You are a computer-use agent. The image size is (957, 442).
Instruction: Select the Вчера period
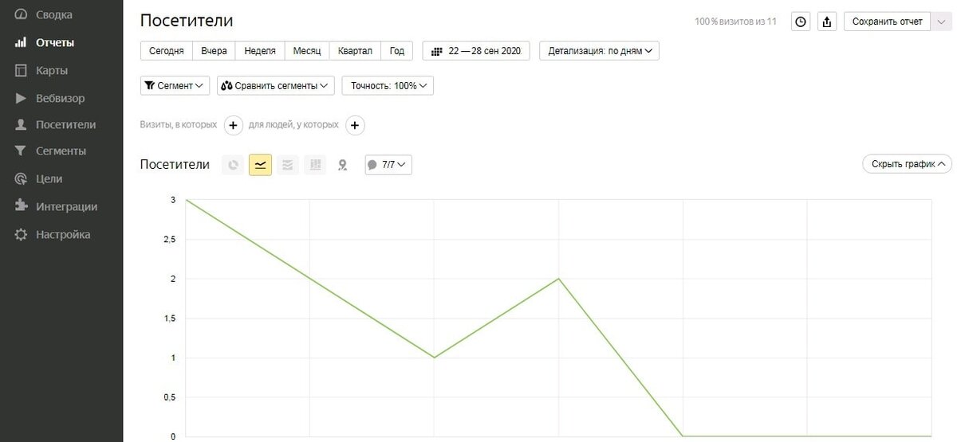click(x=214, y=51)
